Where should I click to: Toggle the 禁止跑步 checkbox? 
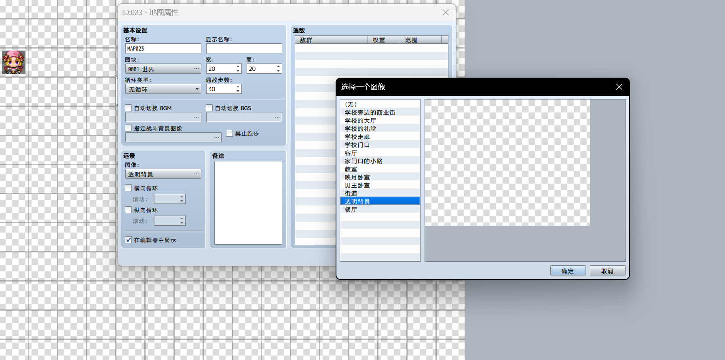coord(230,133)
